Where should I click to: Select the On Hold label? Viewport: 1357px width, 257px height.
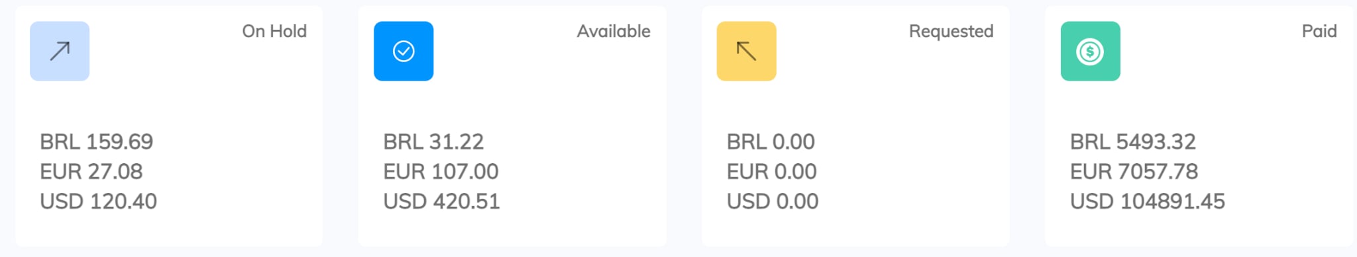click(274, 31)
